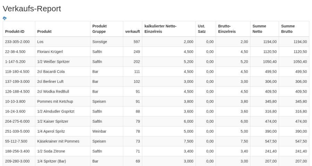Click the Pommes mit Ketchup cell
This screenshot has width=312, height=166.
(63, 102)
